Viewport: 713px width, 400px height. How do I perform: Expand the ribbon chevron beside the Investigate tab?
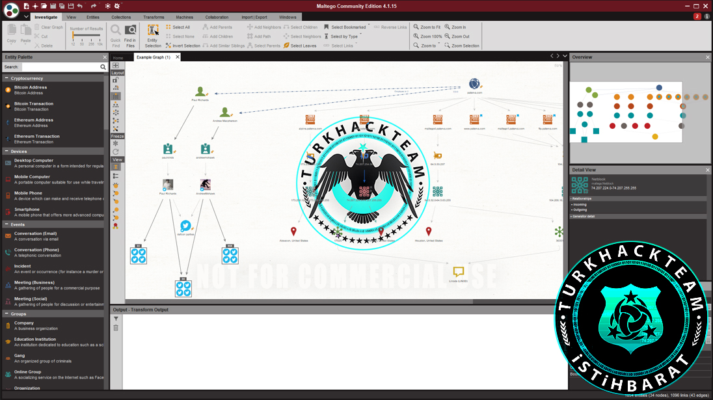tap(27, 17)
